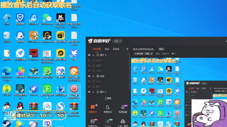Hide the 图片 2 source layer
The image size is (227, 127).
click(89, 92)
